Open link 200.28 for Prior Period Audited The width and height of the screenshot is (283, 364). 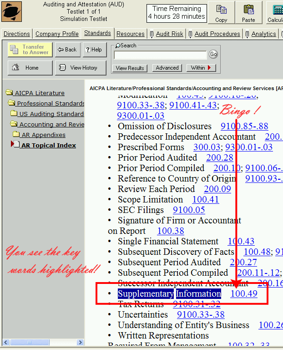(x=220, y=157)
